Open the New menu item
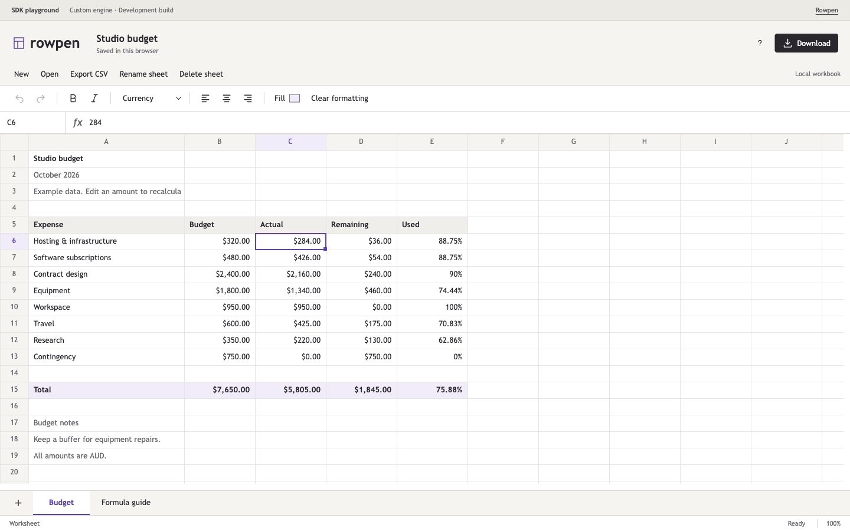The width and height of the screenshot is (850, 531). click(x=22, y=74)
